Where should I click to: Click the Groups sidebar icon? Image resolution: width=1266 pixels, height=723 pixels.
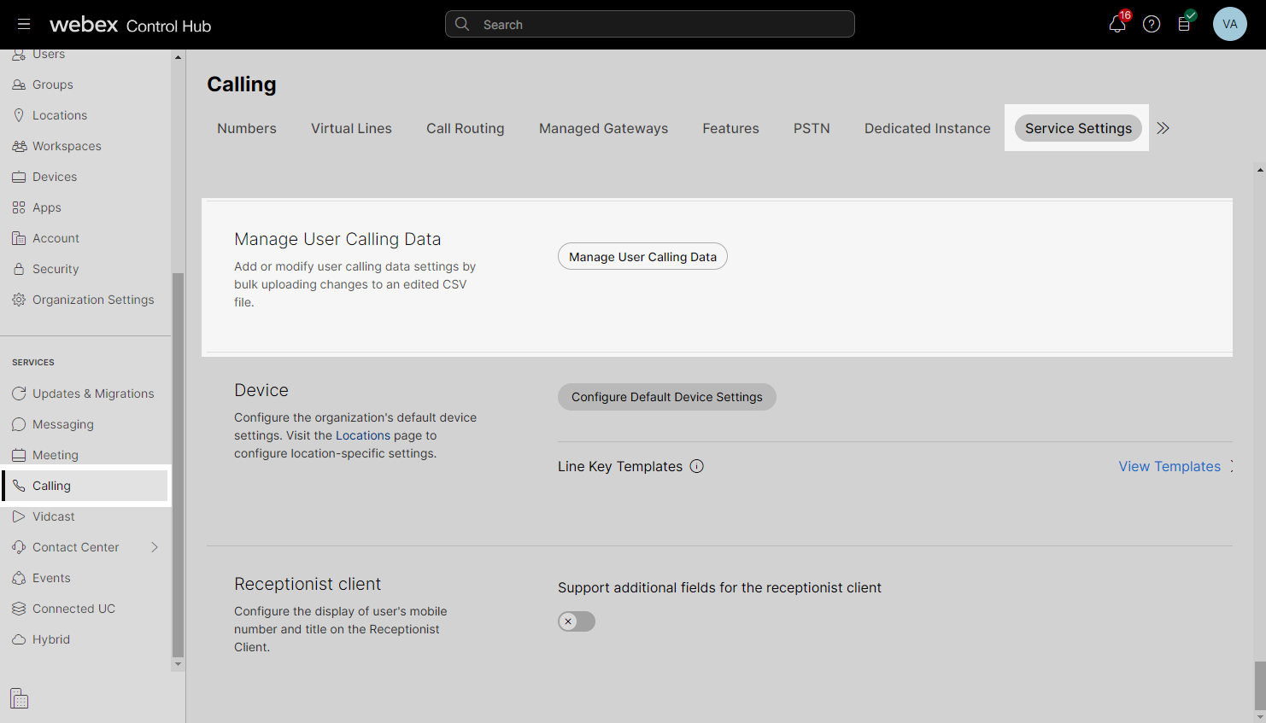[19, 85]
